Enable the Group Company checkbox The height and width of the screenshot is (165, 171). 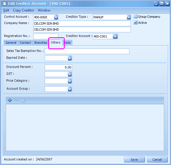click(135, 17)
